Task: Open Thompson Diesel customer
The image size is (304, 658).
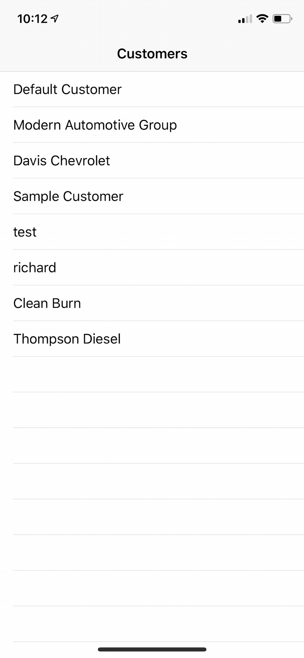Action: pyautogui.click(x=67, y=339)
